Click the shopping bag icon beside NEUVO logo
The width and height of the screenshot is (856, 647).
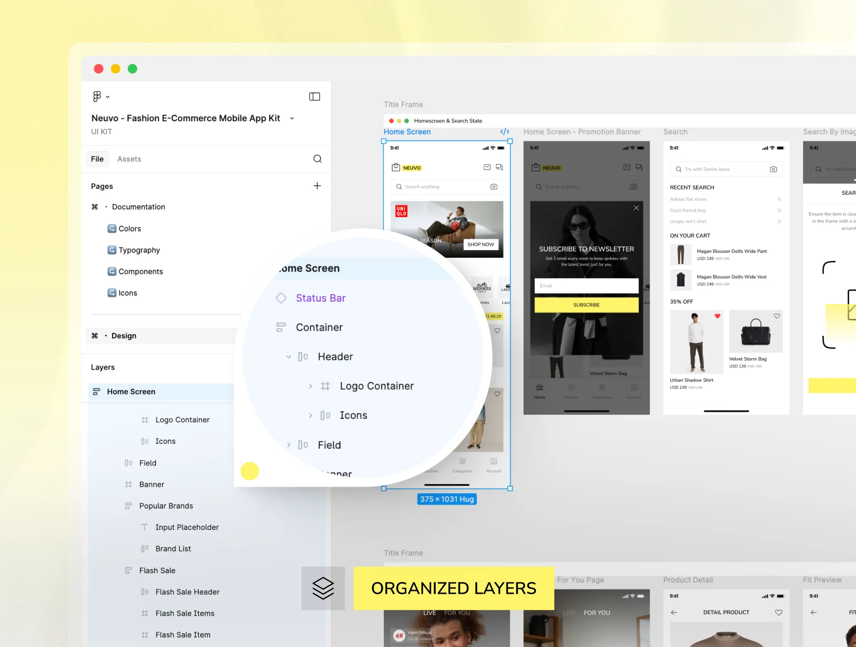pyautogui.click(x=396, y=167)
